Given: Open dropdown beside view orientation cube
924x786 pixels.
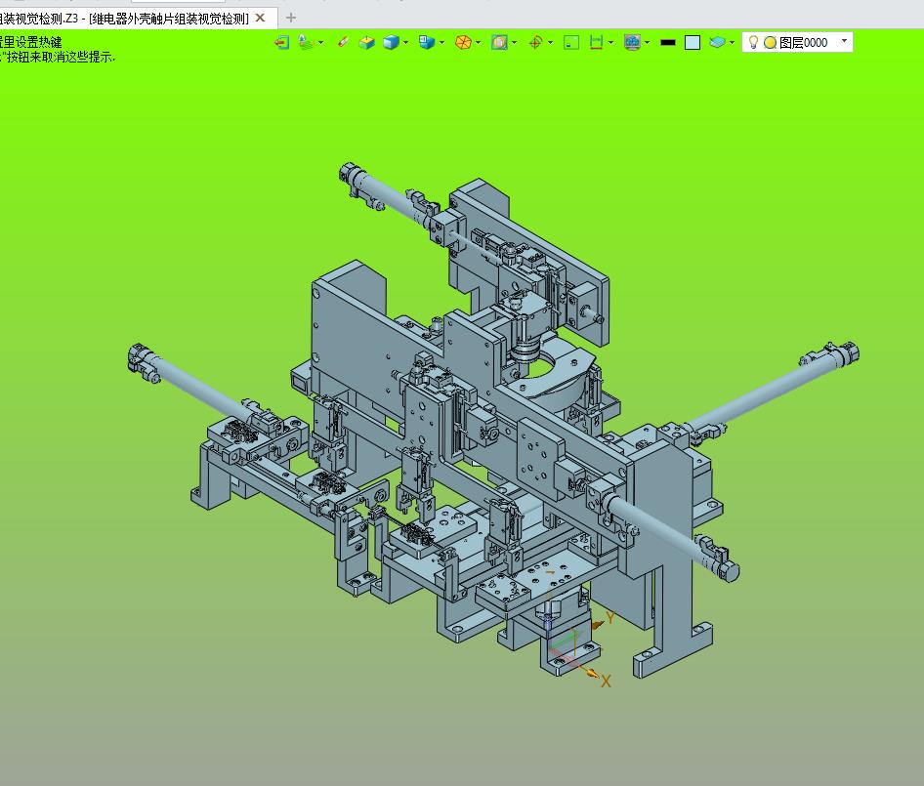Looking at the screenshot, I should click(441, 42).
